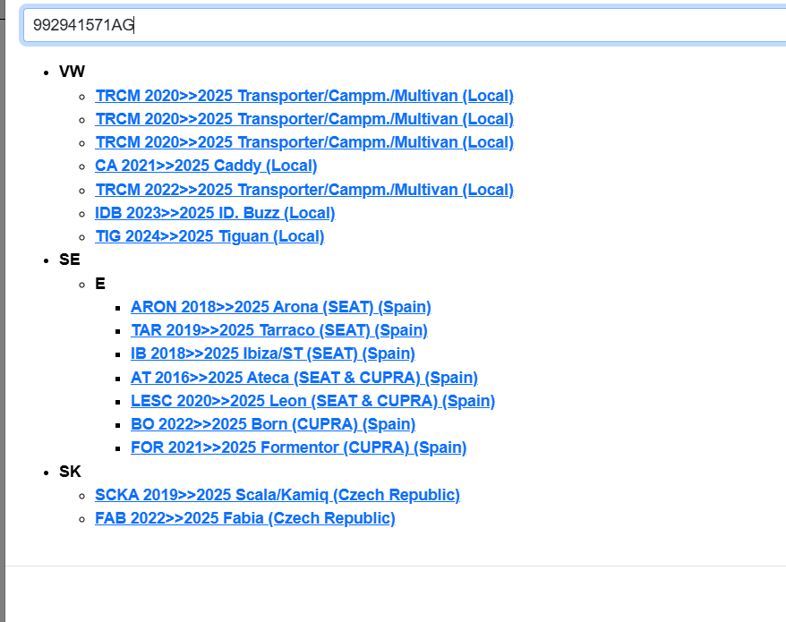This screenshot has width=786, height=622.
Task: Open LESC 2020>>2025 Leon link
Action: (312, 401)
